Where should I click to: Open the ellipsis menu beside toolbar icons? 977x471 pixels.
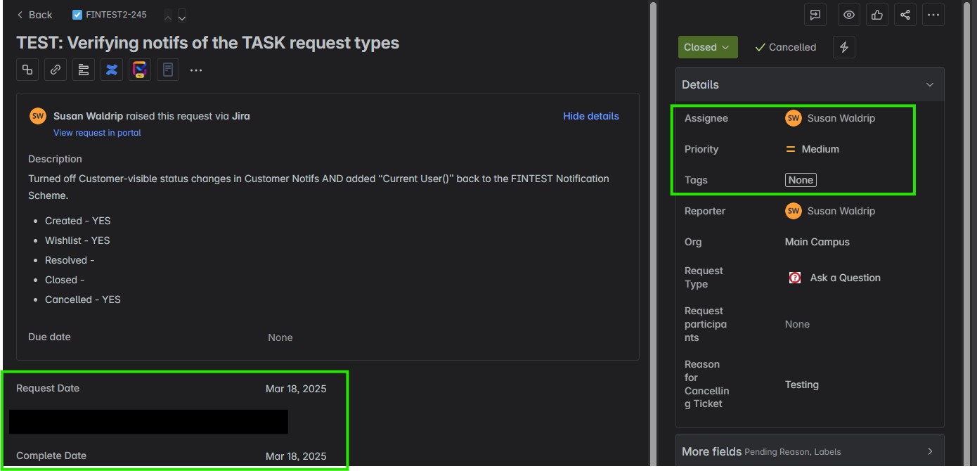pos(196,70)
